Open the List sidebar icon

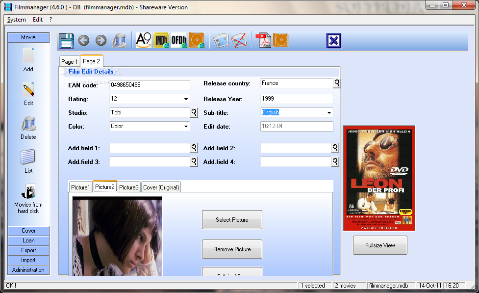pyautogui.click(x=28, y=157)
